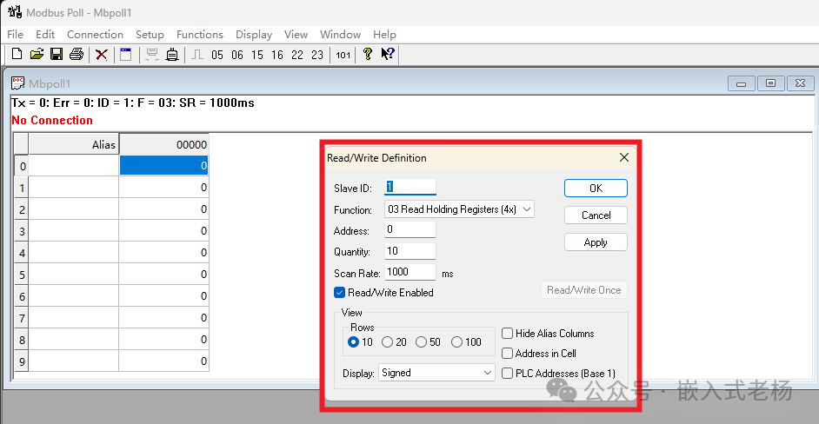Viewport: 819px width, 424px height.
Task: Select the 100 rows radio button
Action: coord(457,342)
